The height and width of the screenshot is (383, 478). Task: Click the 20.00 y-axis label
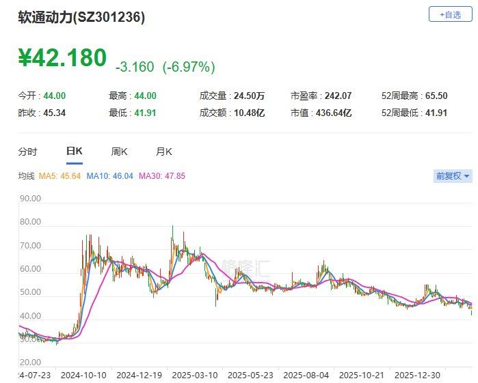[30, 363]
